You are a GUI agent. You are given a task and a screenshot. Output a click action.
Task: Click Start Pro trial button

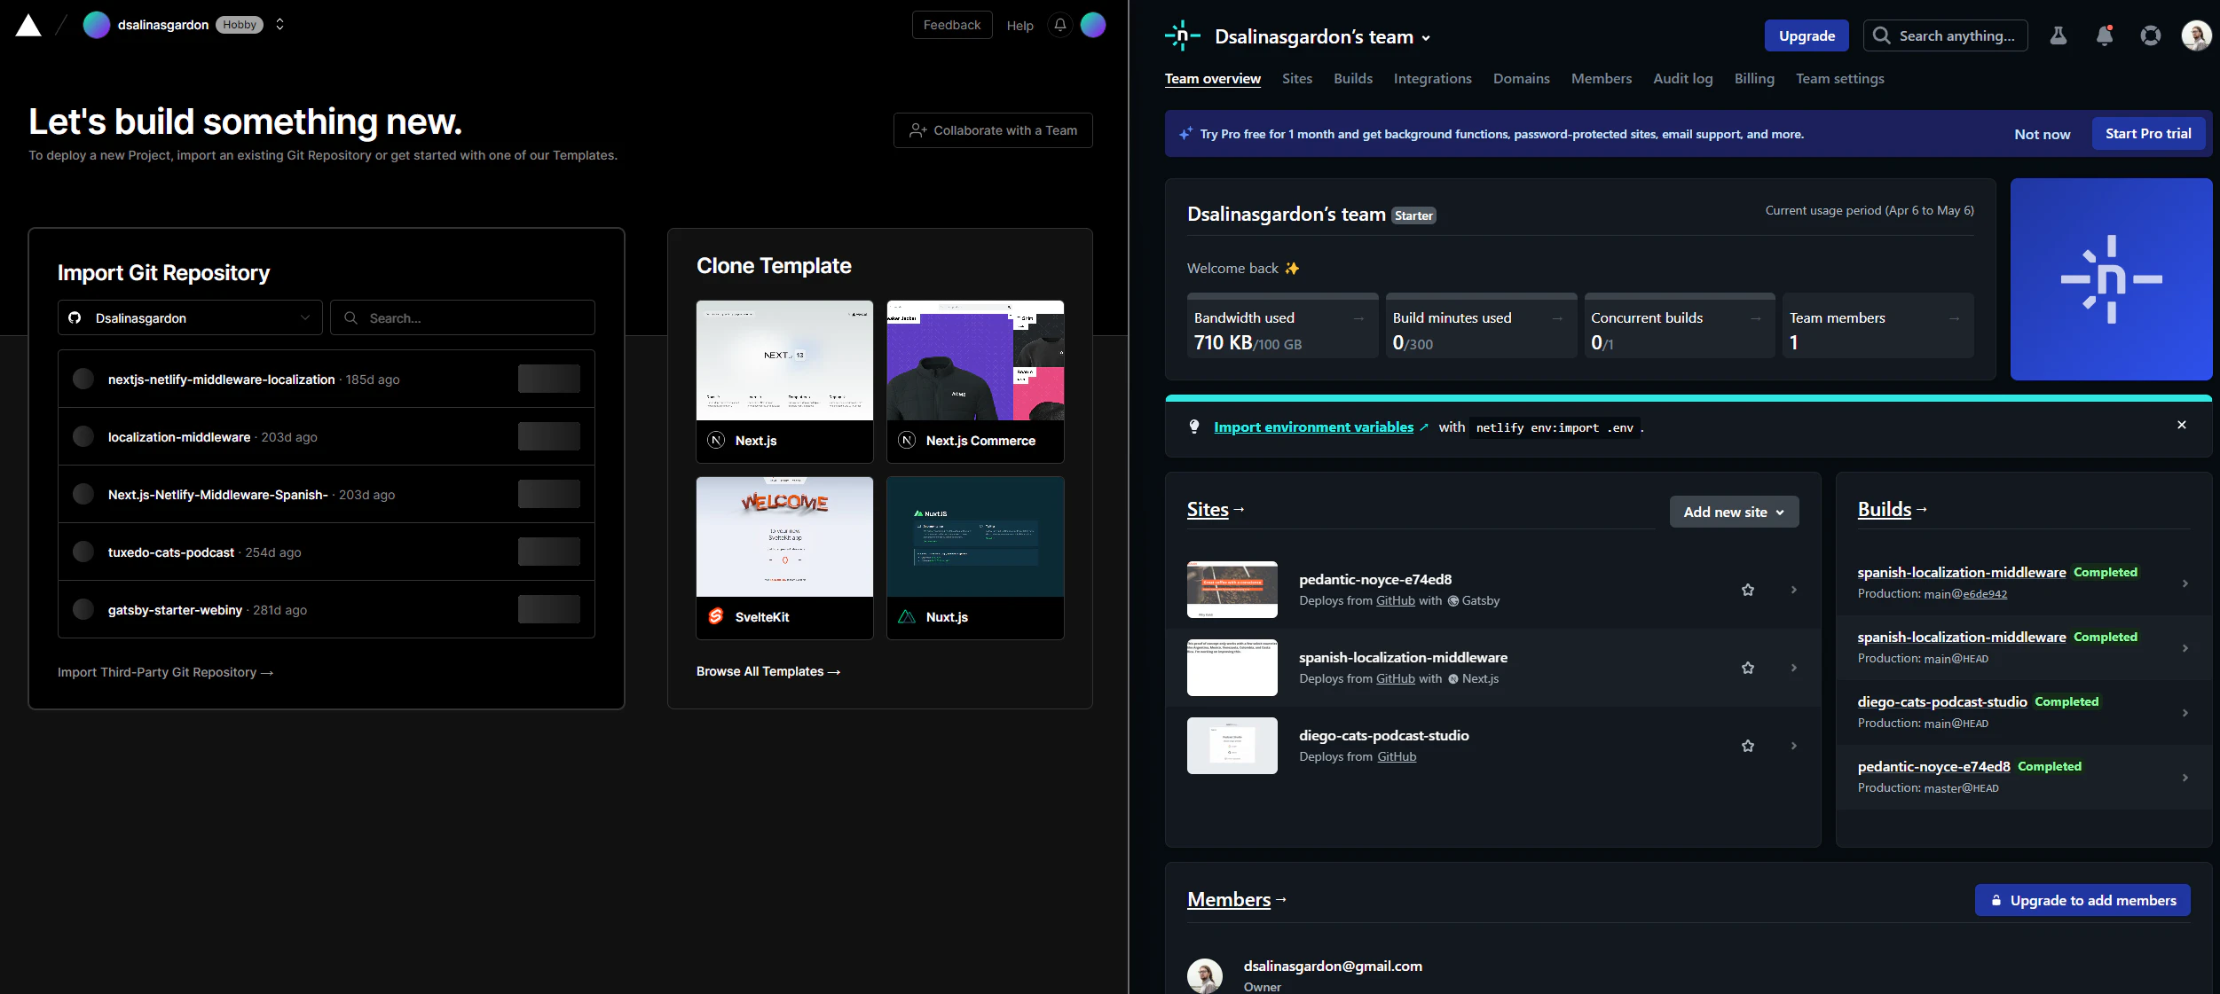pyautogui.click(x=2148, y=133)
